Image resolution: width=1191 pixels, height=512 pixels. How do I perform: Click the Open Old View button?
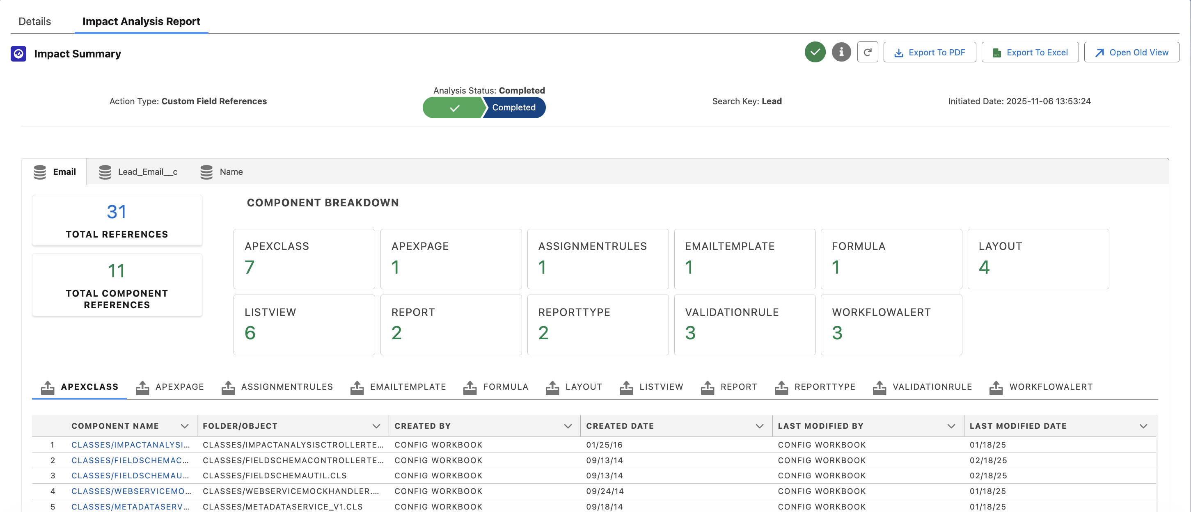pyautogui.click(x=1131, y=52)
